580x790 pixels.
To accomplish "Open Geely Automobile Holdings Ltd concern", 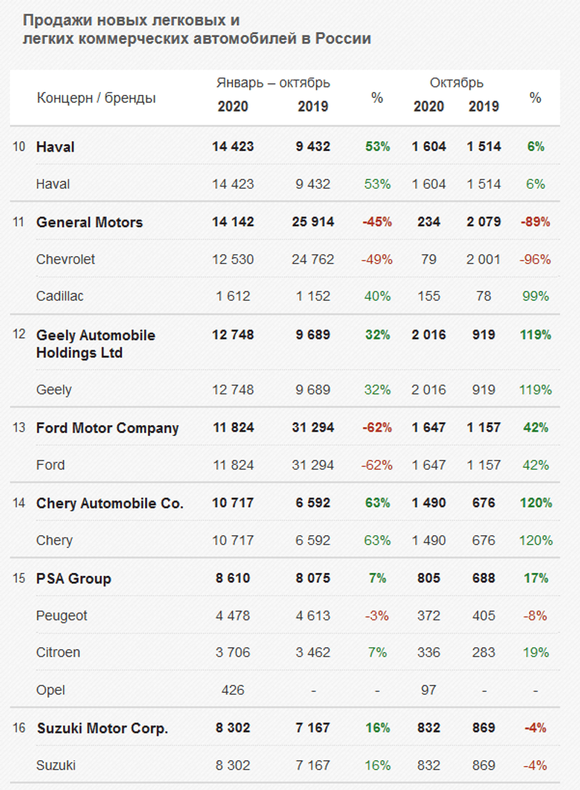I will point(96,344).
